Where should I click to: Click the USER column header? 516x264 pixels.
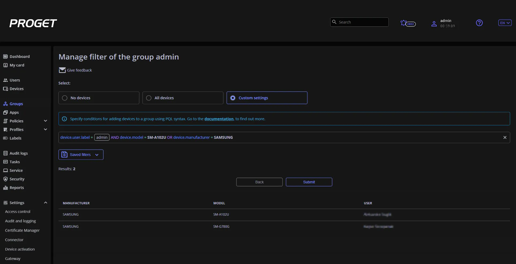368,203
